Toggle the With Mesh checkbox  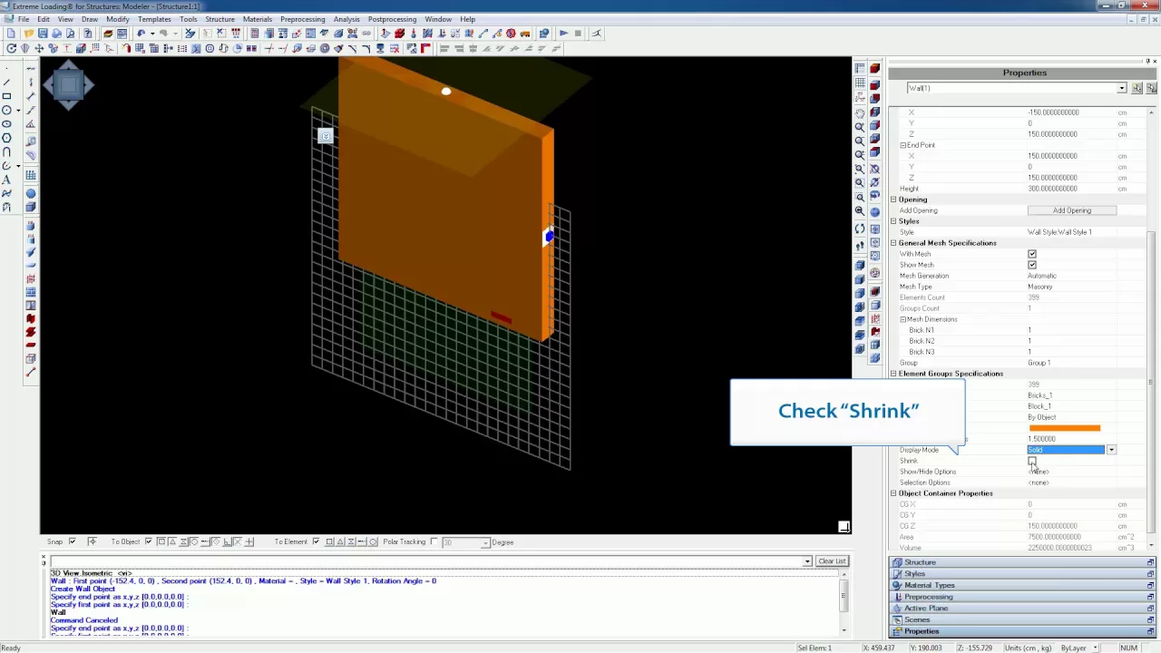click(1031, 254)
